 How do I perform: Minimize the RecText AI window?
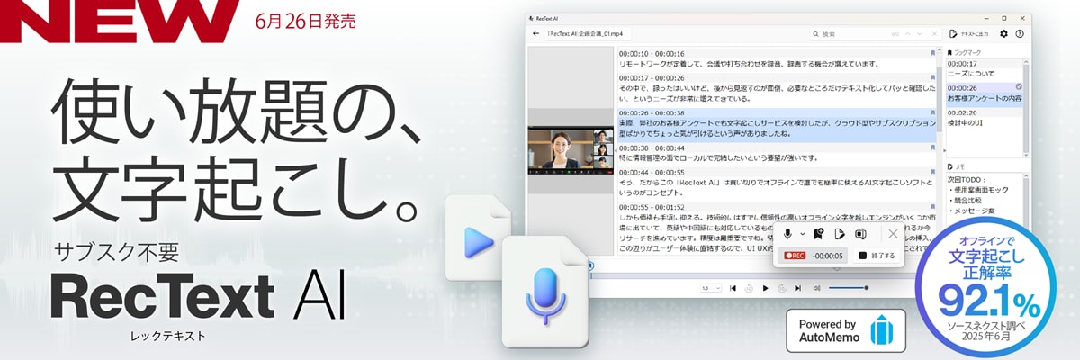tap(987, 18)
